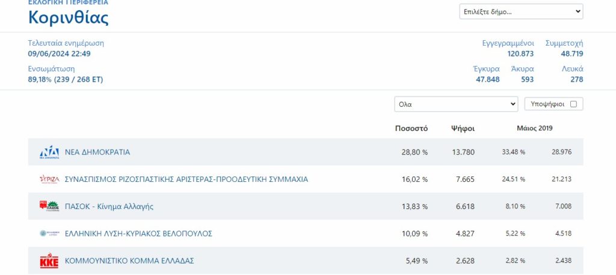Open the Επιλέξτε δήμο dropdown
The image size is (616, 275).
coord(521,11)
